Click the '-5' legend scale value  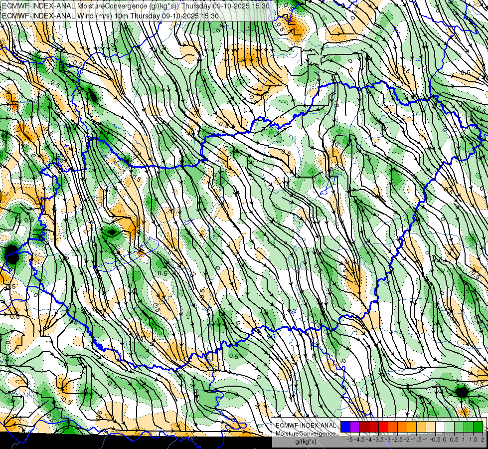[350, 440]
